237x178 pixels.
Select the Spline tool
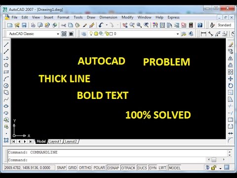(6, 99)
